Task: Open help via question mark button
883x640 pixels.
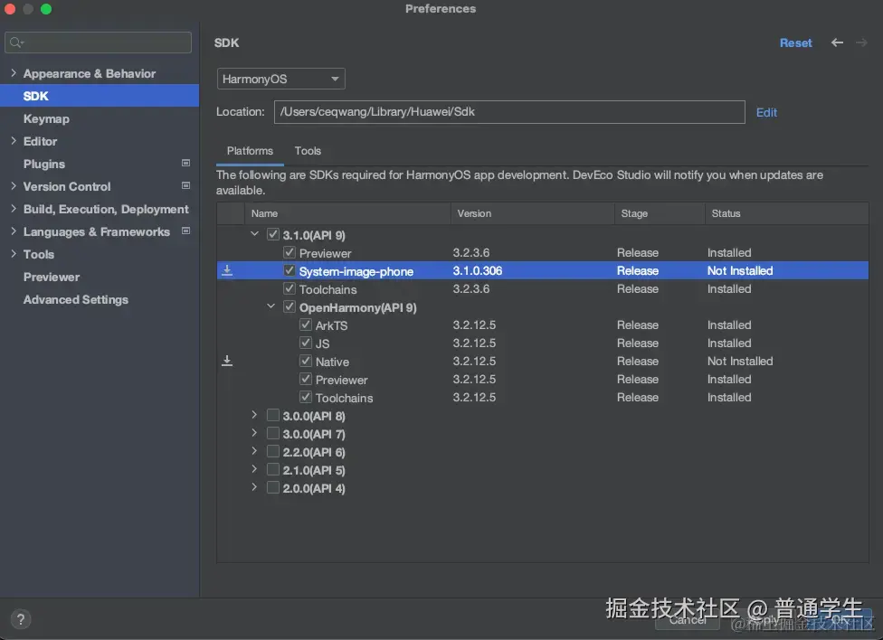Action: 21,619
